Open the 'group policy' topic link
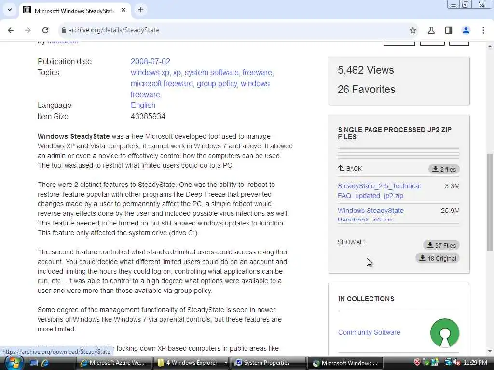The image size is (494, 370). coord(217,83)
